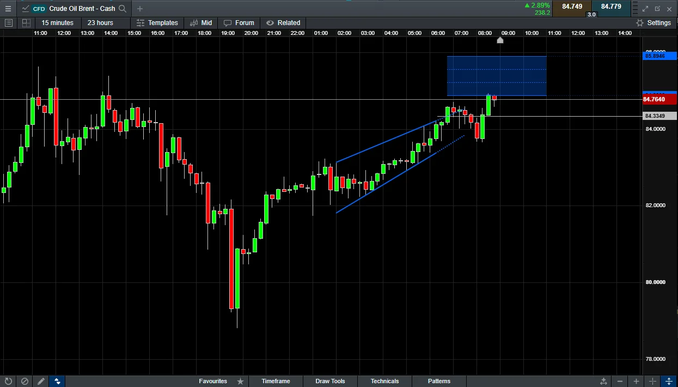Open the Templates options
Screen dimensions: 678x387
pyautogui.click(x=157, y=22)
